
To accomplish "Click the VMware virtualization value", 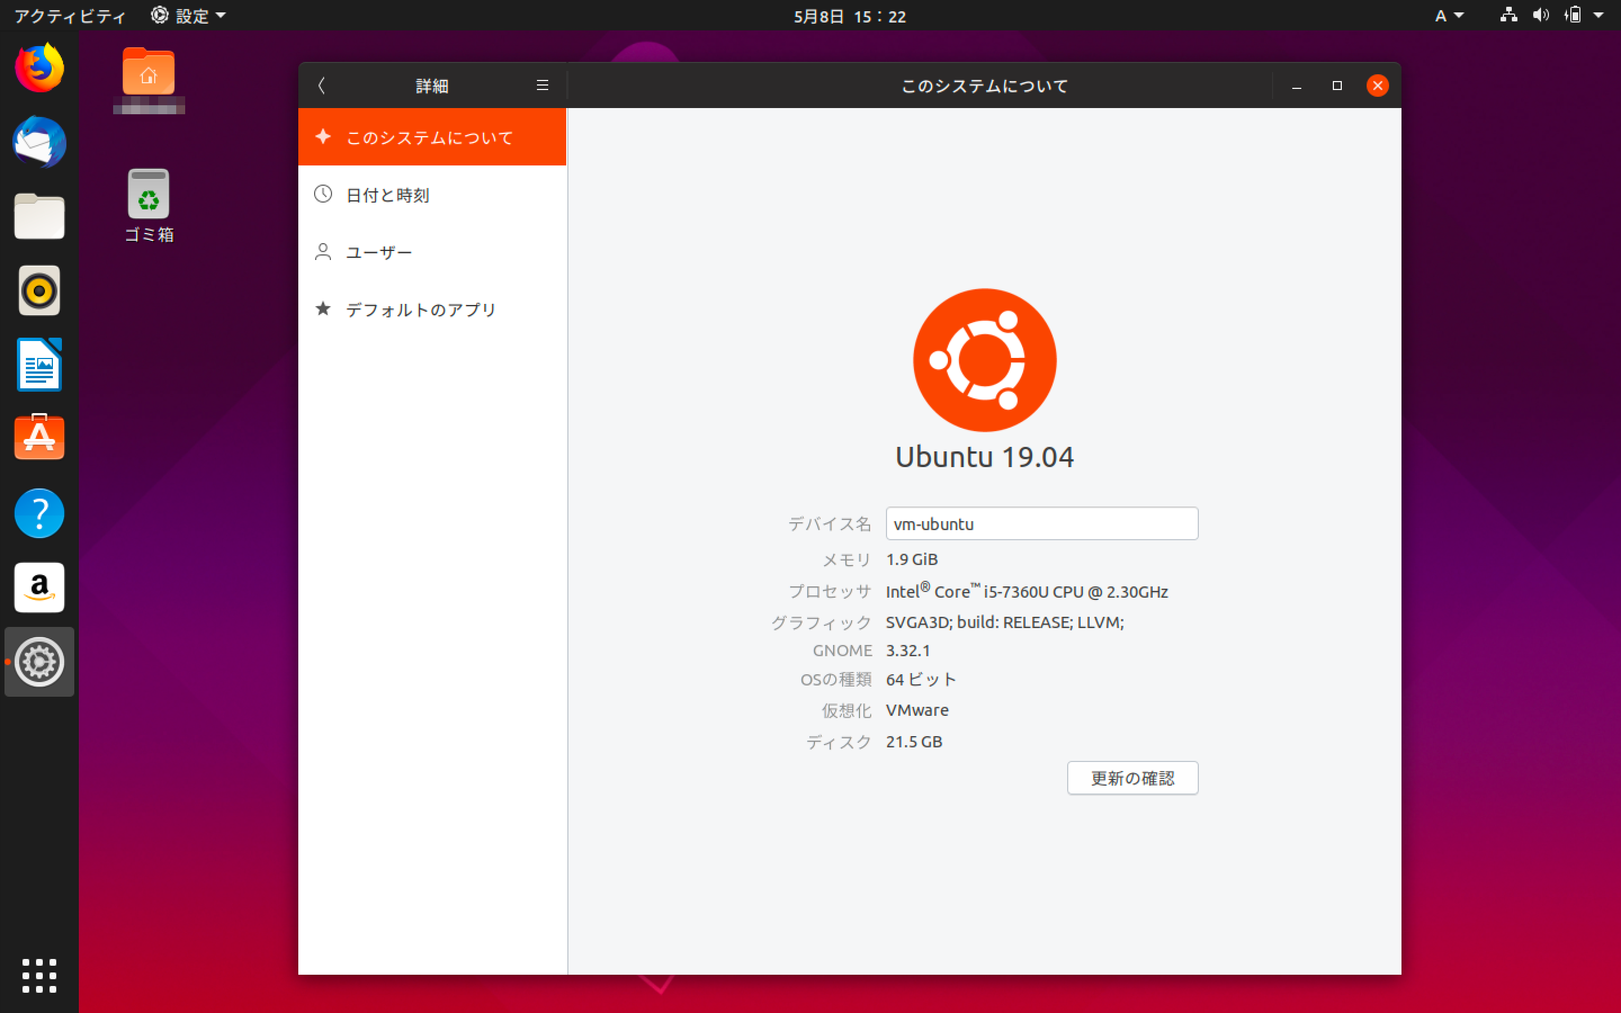I will (917, 710).
